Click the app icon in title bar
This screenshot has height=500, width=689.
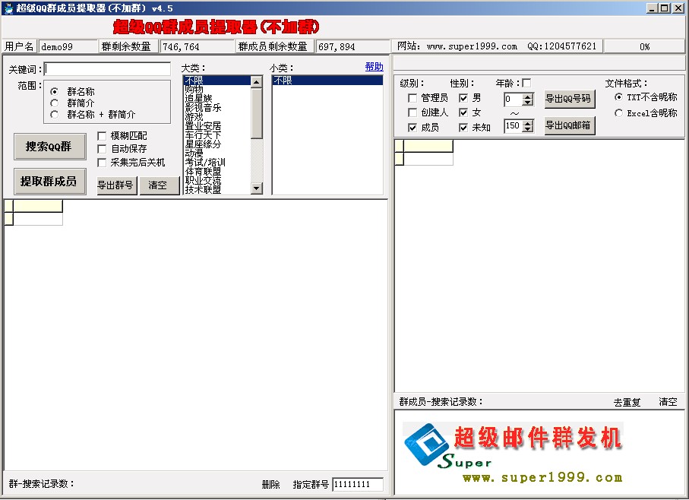[8, 8]
